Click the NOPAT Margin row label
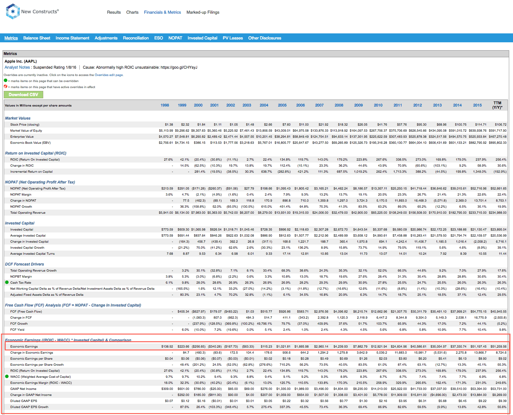513x415 pixels. [21, 195]
